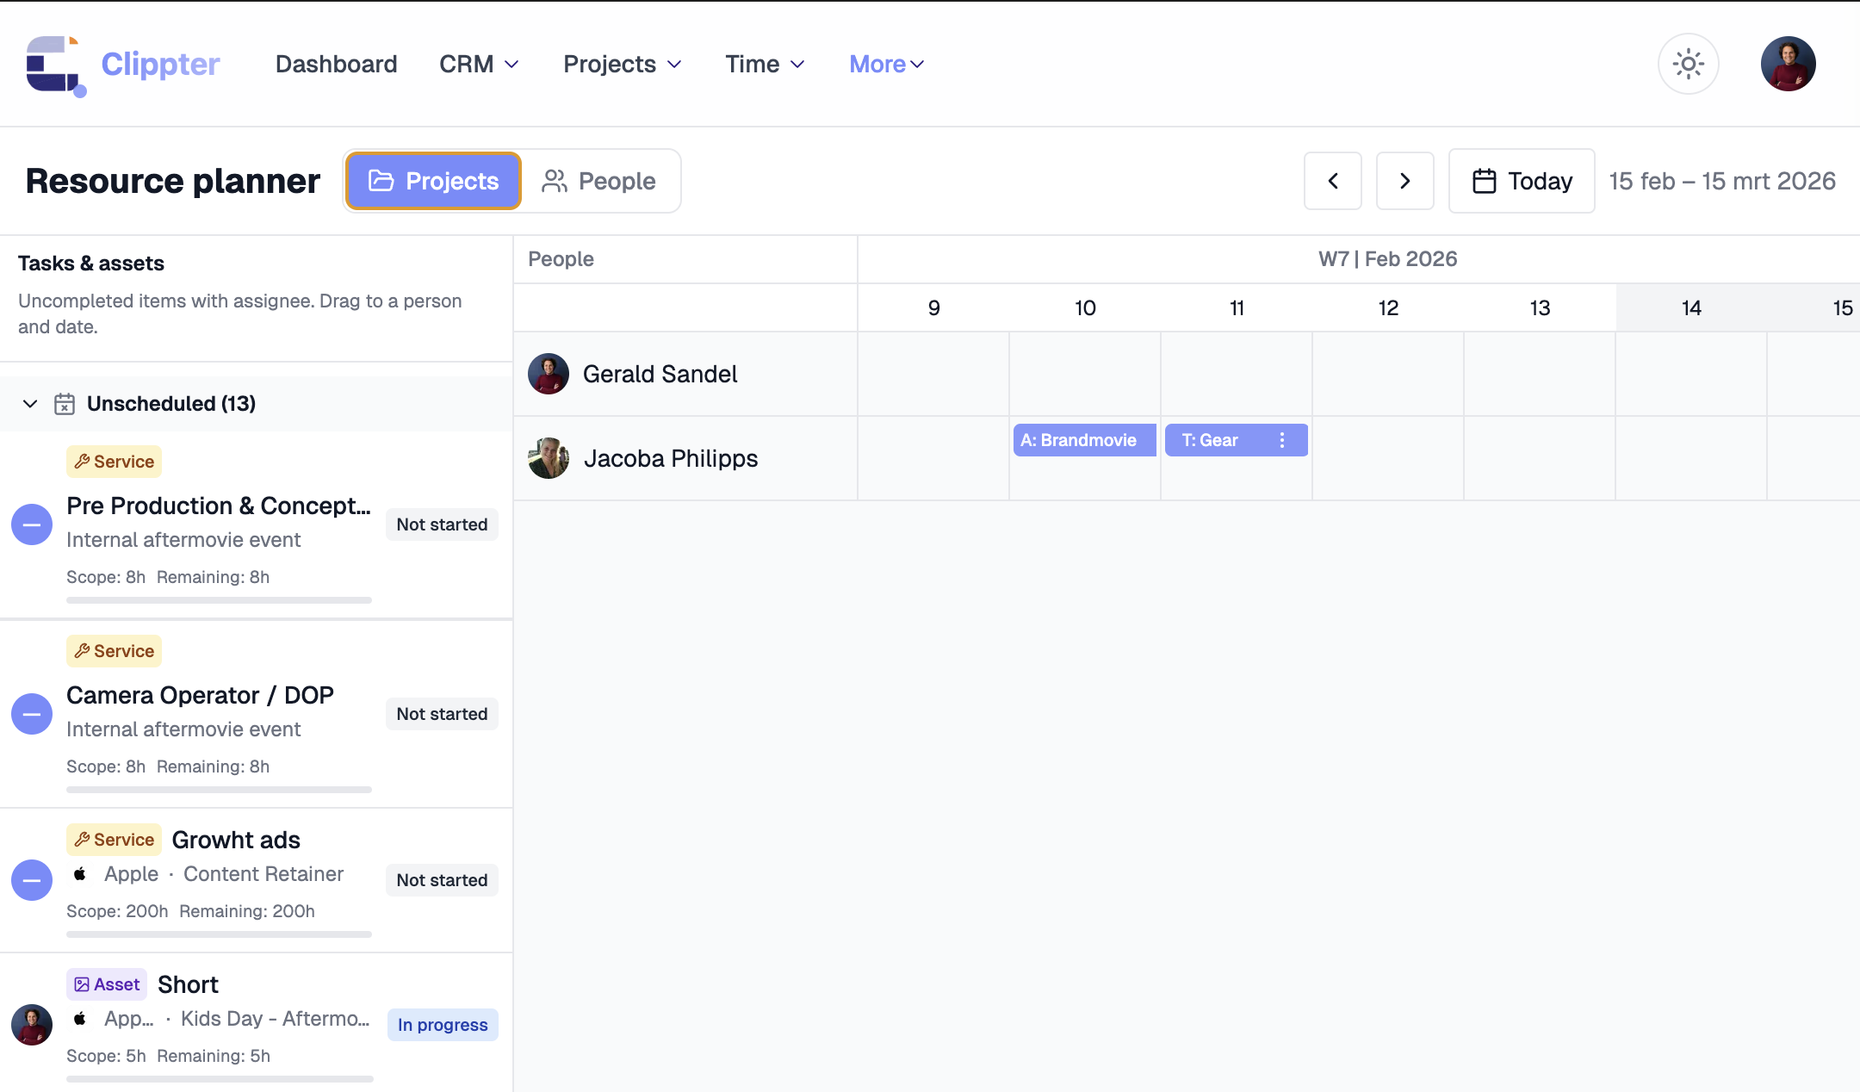Click the Clippter logo icon
The image size is (1860, 1092).
click(x=55, y=65)
